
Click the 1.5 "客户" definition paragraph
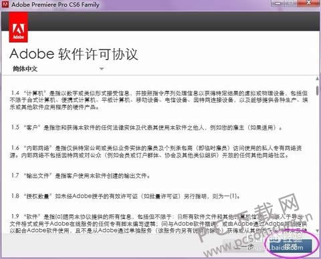pyautogui.click(x=146, y=127)
